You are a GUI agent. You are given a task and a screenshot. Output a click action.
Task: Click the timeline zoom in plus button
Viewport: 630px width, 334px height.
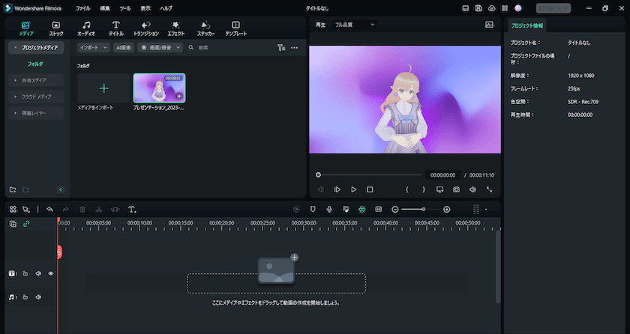pyautogui.click(x=447, y=209)
